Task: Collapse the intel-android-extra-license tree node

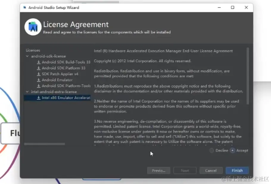Action: click(x=27, y=92)
